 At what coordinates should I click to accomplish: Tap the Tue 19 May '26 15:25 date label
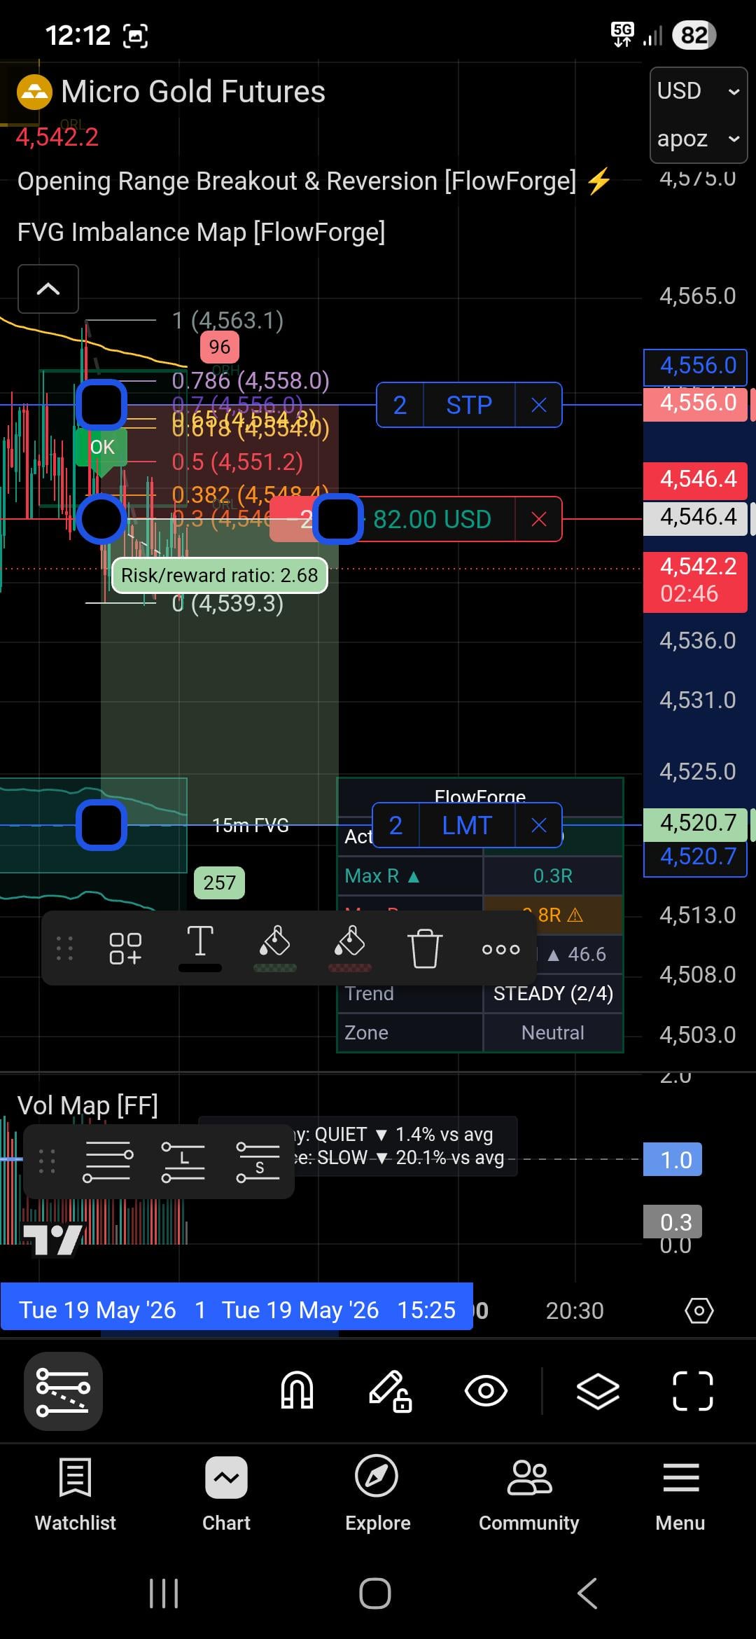tap(339, 1310)
